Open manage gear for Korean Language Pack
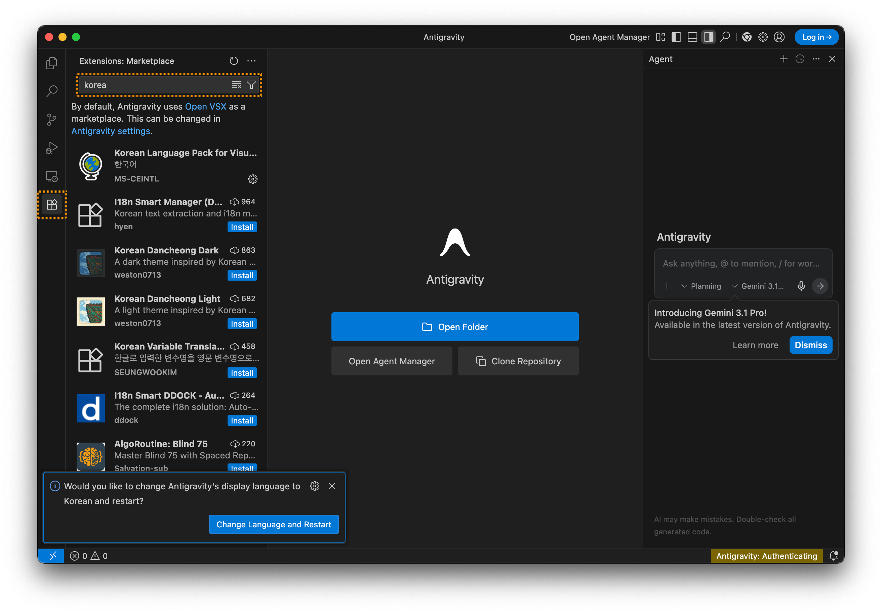This screenshot has height=613, width=882. [252, 179]
